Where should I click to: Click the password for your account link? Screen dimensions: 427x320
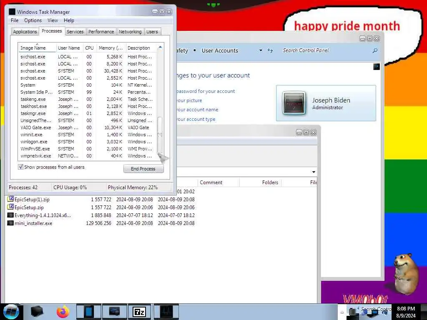click(x=205, y=91)
